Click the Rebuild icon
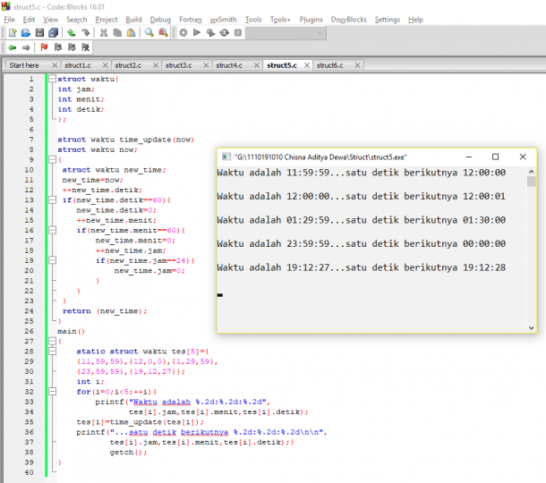The width and height of the screenshot is (546, 483). point(225,33)
